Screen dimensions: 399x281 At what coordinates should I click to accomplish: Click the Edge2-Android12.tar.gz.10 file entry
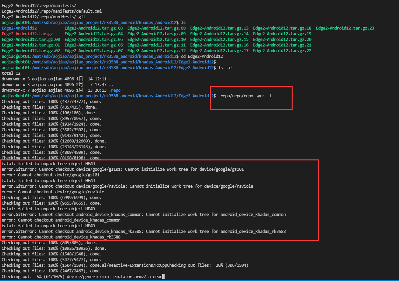[156, 40]
